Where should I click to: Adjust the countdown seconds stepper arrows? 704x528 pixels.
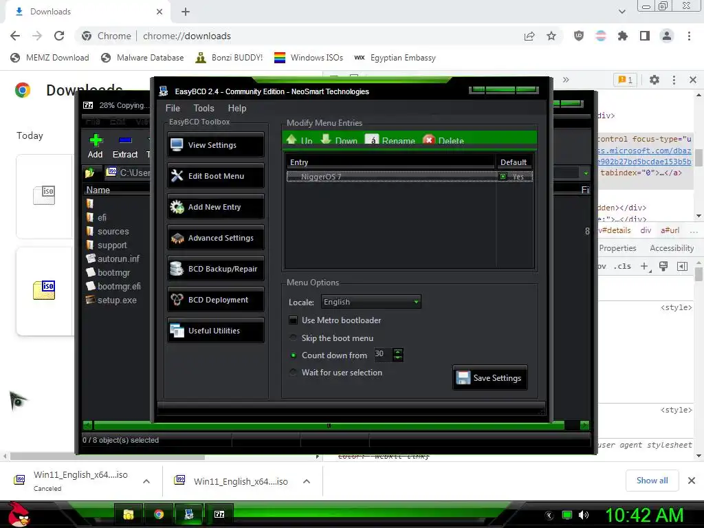398,355
